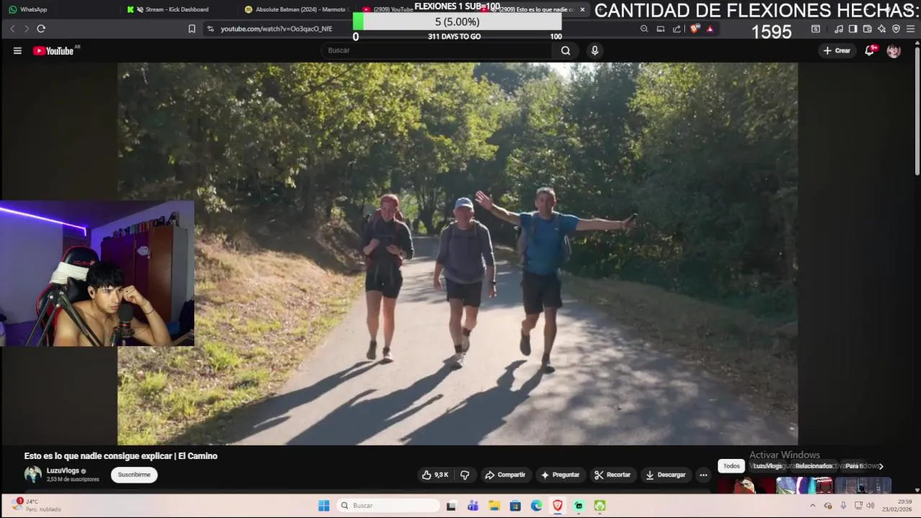Image resolution: width=921 pixels, height=518 pixels.
Task: Open the weather widget showing 24°C
Action: point(37,505)
